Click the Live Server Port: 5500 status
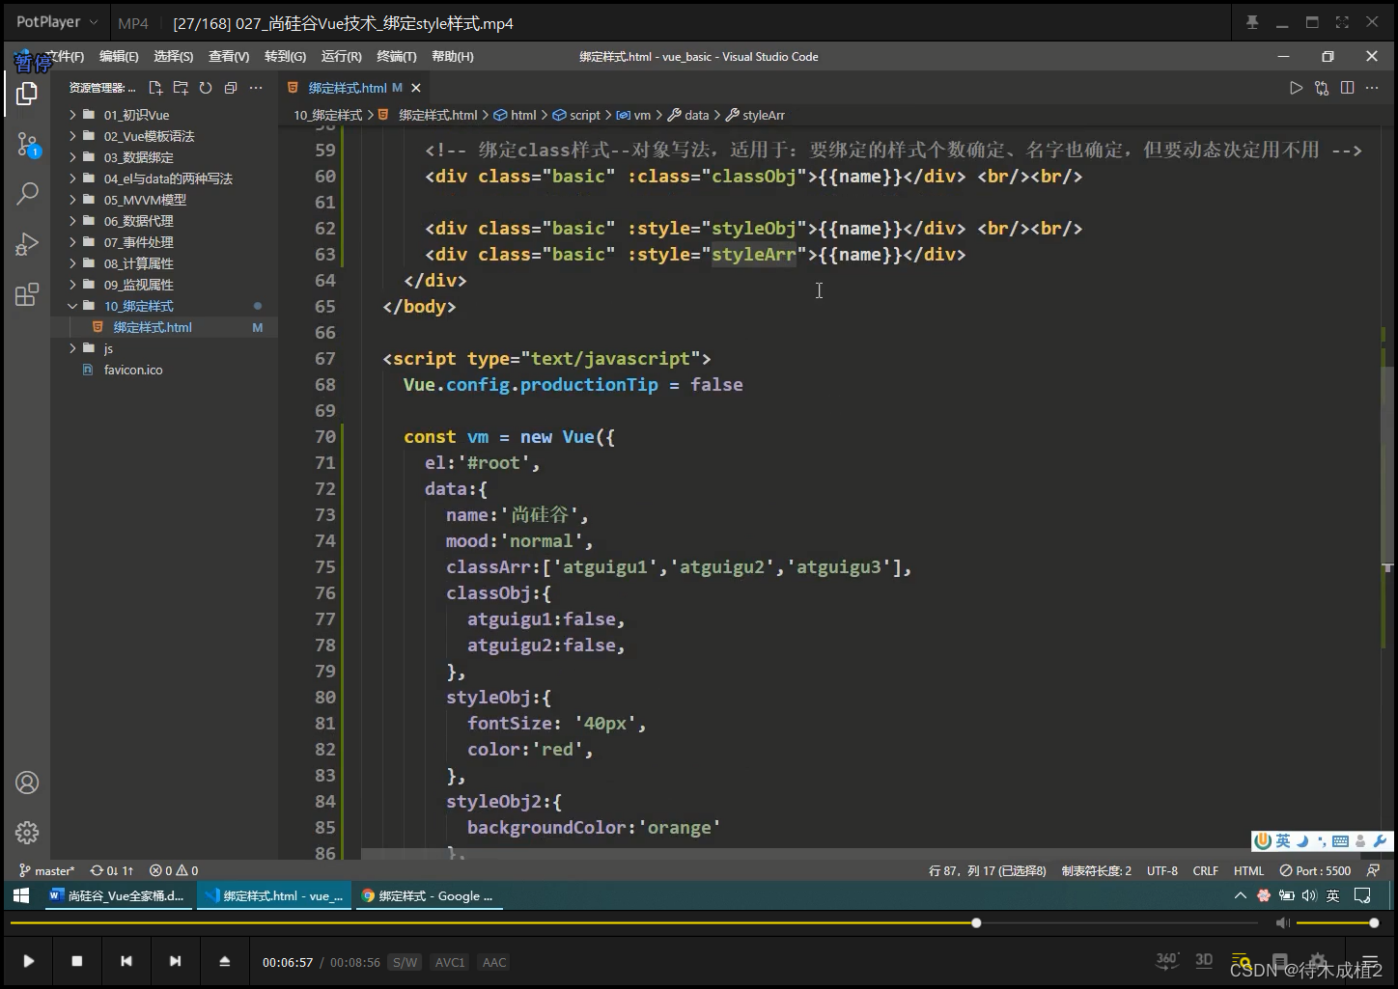The height and width of the screenshot is (989, 1398). coord(1315,870)
